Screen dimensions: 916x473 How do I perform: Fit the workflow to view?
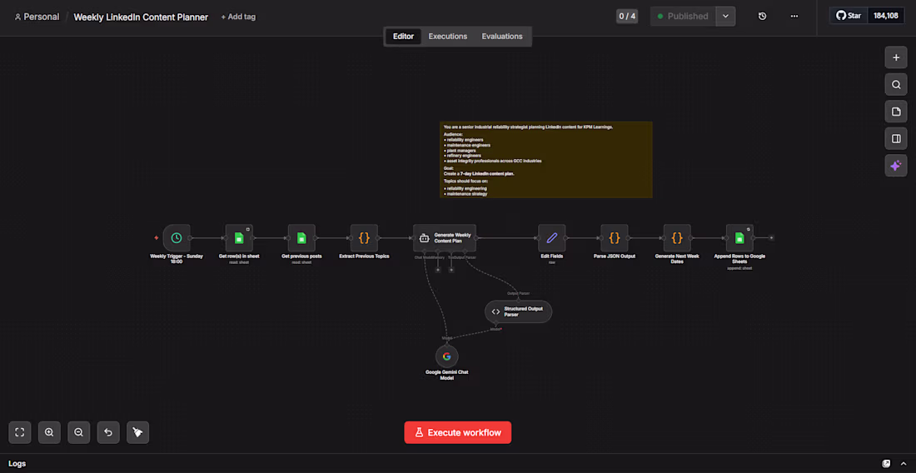[19, 432]
